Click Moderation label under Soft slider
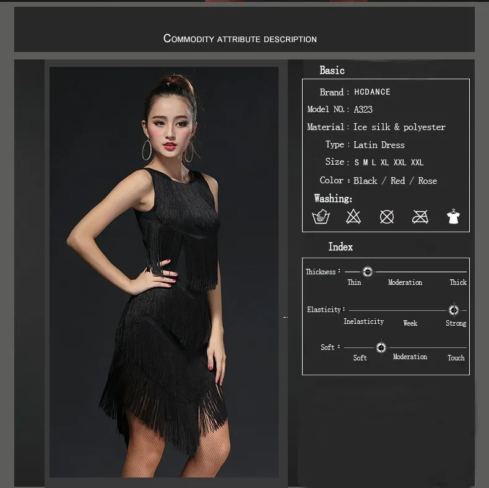The height and width of the screenshot is (488, 489). (410, 357)
